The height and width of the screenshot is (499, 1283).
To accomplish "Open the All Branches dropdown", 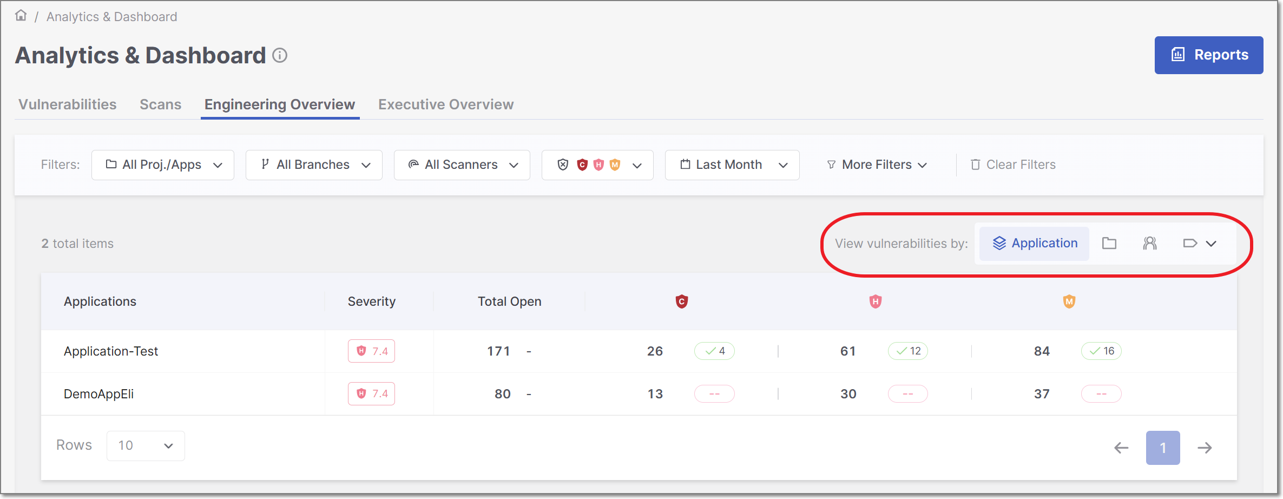I will coord(314,165).
